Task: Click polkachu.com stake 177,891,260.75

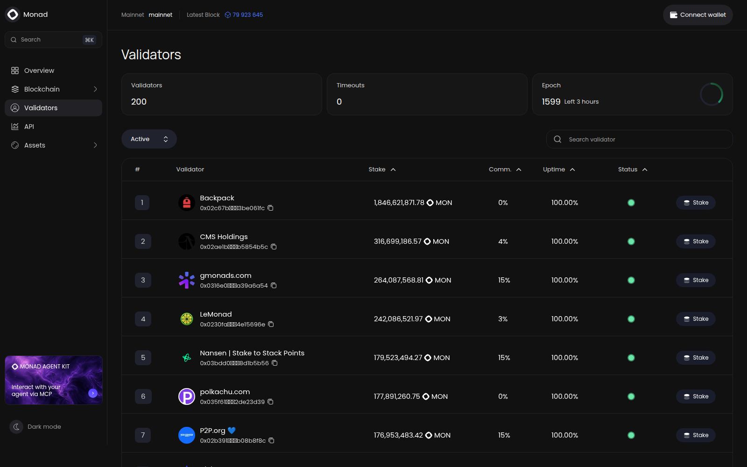Action: (x=397, y=396)
